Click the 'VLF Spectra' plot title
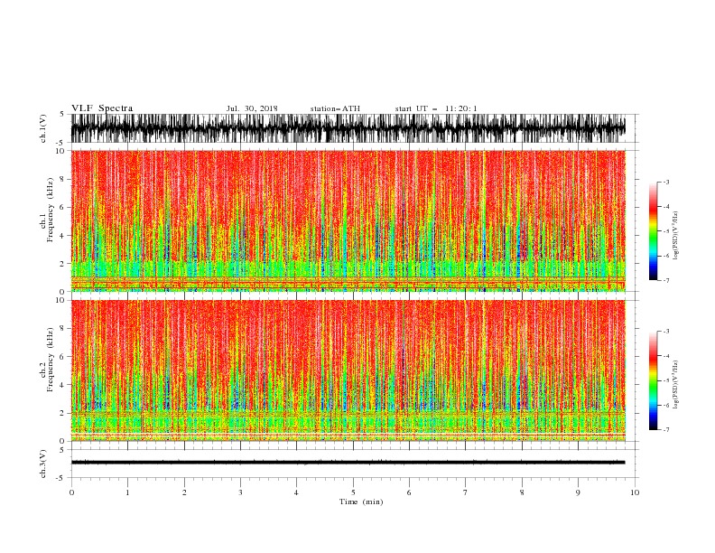This screenshot has height=553, width=715. (x=102, y=108)
